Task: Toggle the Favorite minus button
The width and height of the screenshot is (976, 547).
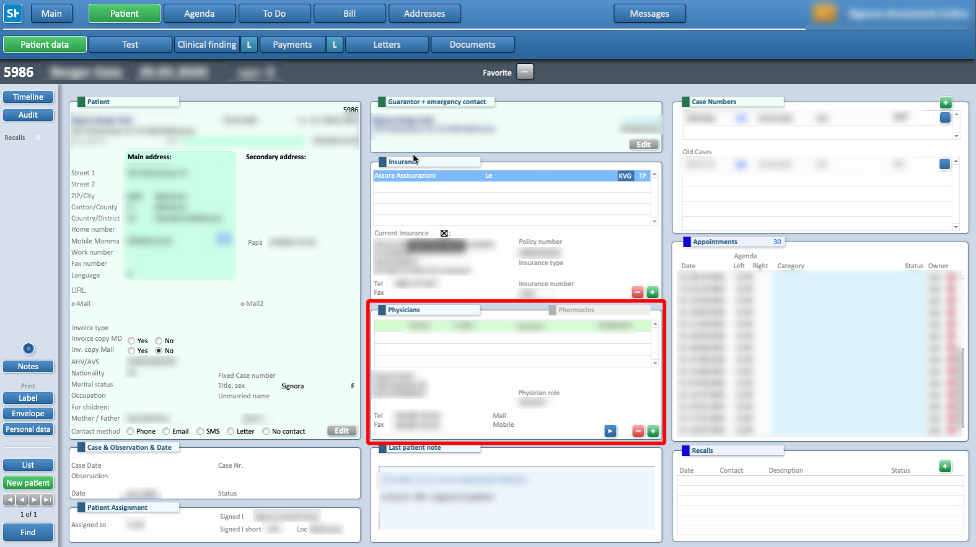Action: coord(525,72)
